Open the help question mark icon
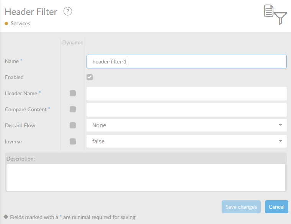The width and height of the screenshot is (291, 224). tap(67, 11)
